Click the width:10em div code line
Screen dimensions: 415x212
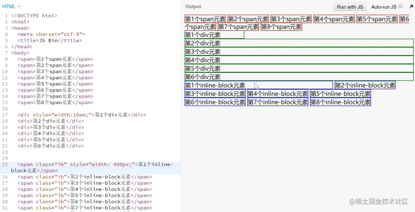[x=82, y=115]
